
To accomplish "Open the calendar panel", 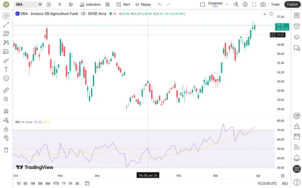I will (x=297, y=137).
